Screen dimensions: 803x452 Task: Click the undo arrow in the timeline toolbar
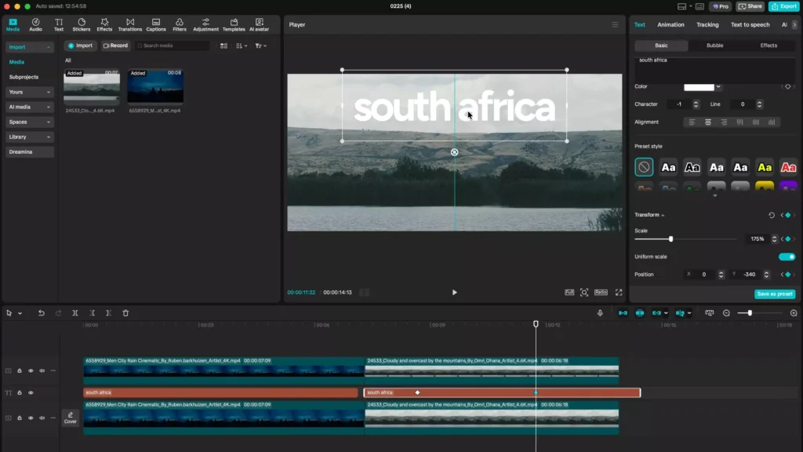coord(42,313)
